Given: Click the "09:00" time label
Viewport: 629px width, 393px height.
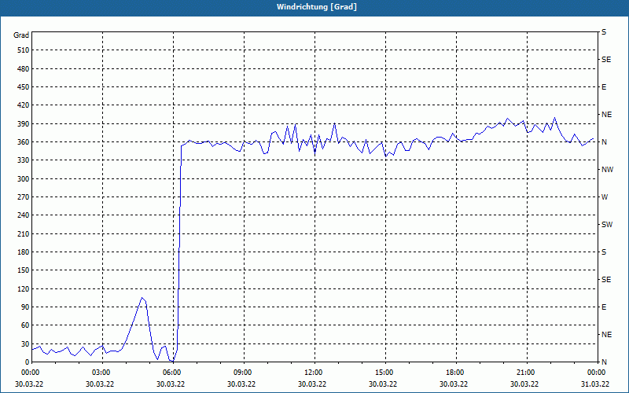Looking at the screenshot, I should coord(244,373).
